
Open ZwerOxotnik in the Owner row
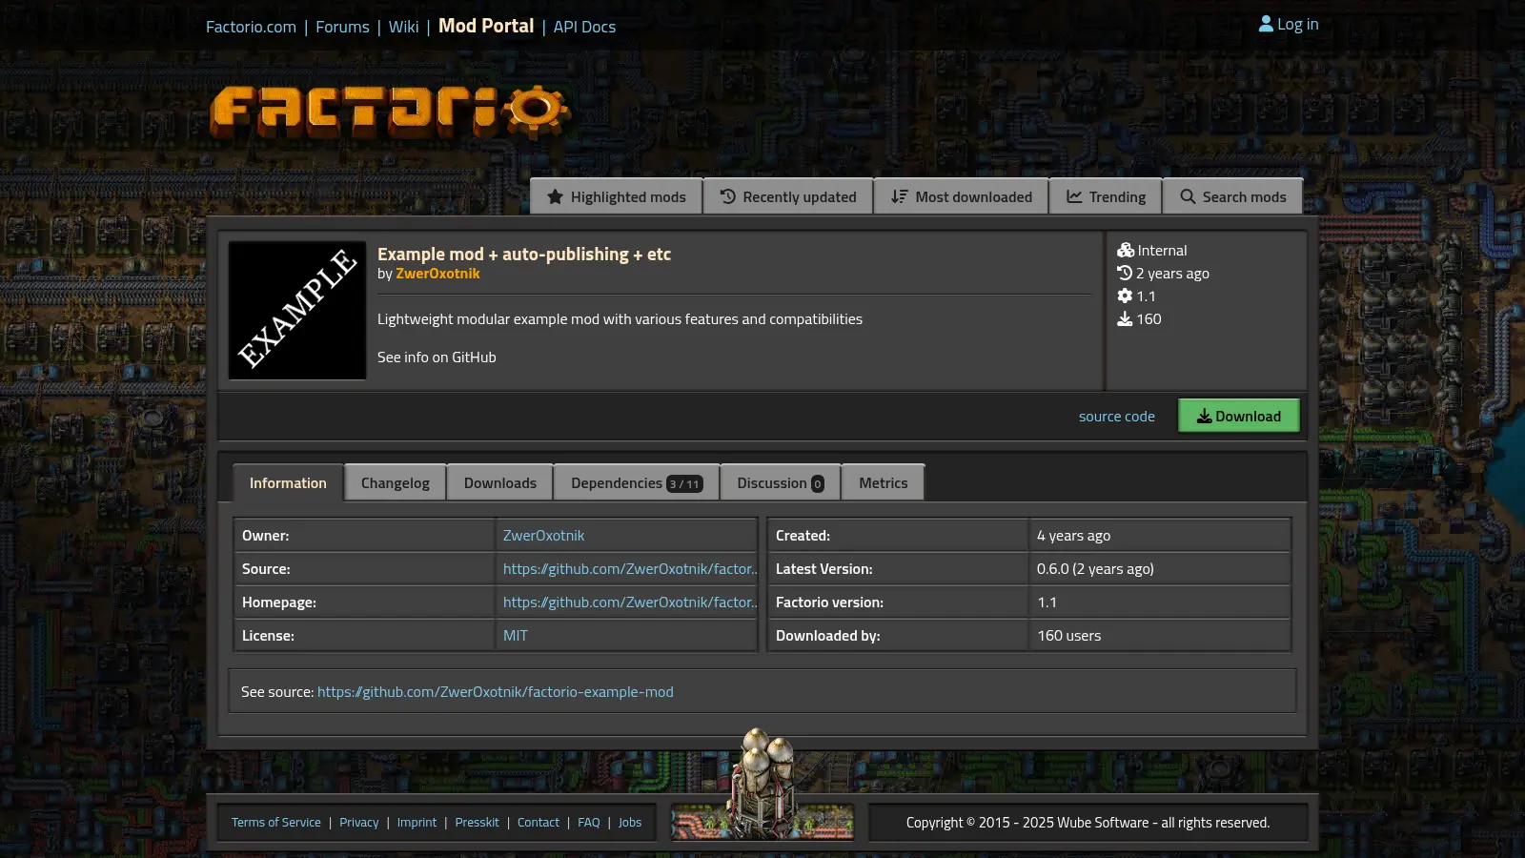[x=543, y=535]
